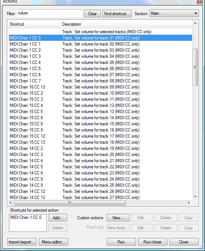205x251 pixels.
Task: Select the row with MIDI Chan 16 CC 13
Action: [100, 87]
